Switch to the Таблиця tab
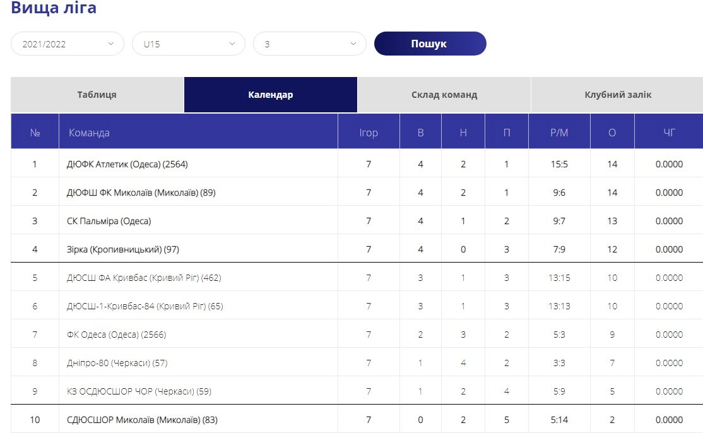The width and height of the screenshot is (703, 433). (x=97, y=95)
